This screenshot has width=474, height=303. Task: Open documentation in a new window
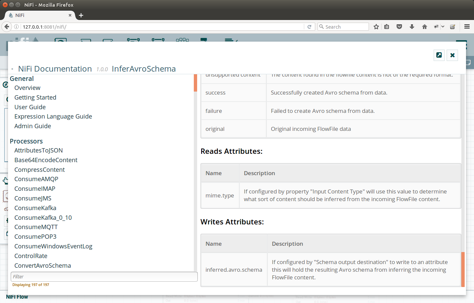pos(439,55)
